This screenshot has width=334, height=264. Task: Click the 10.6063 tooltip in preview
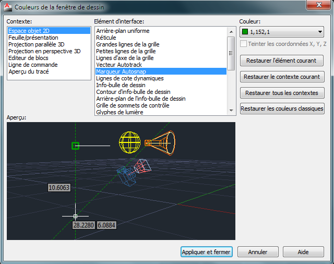(x=59, y=187)
